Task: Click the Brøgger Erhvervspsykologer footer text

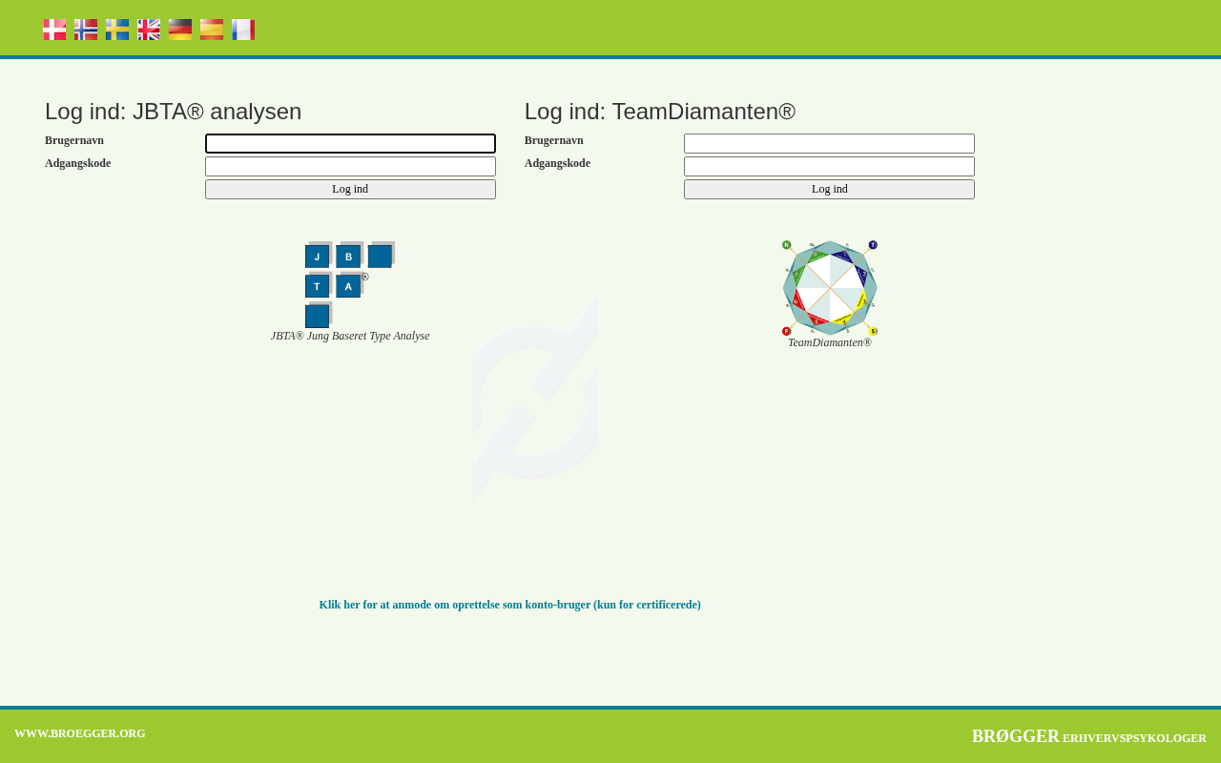Action: coord(1088,736)
